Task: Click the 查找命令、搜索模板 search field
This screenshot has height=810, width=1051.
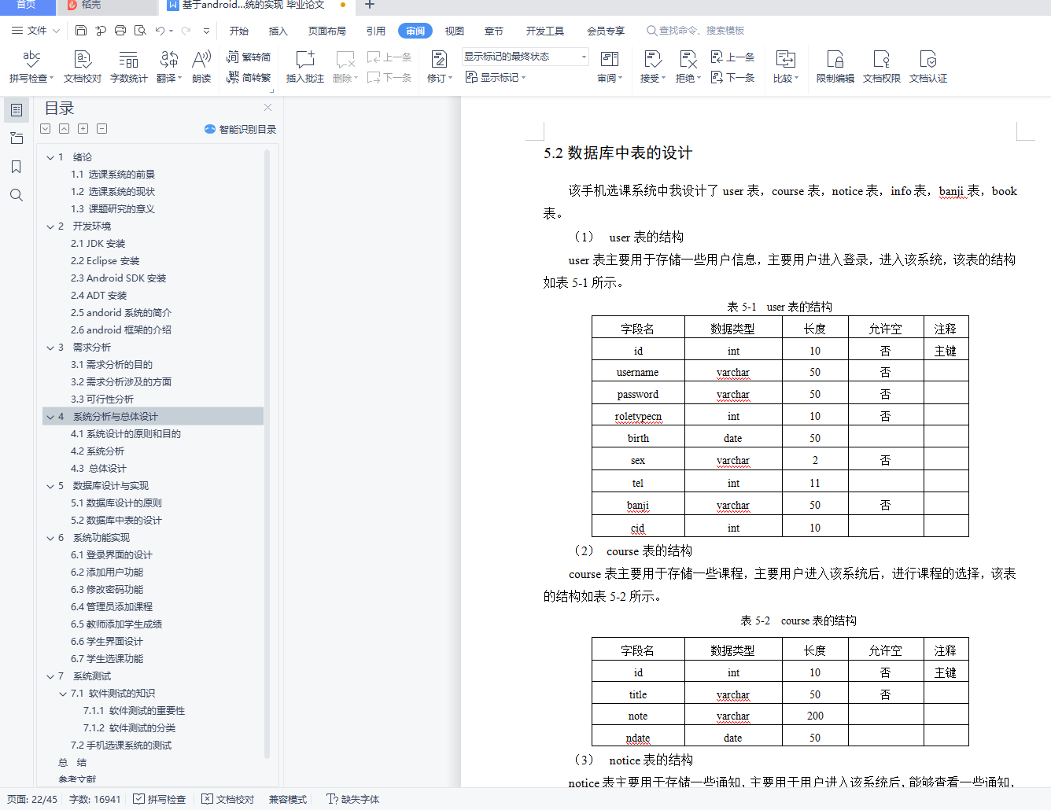Action: tap(696, 31)
